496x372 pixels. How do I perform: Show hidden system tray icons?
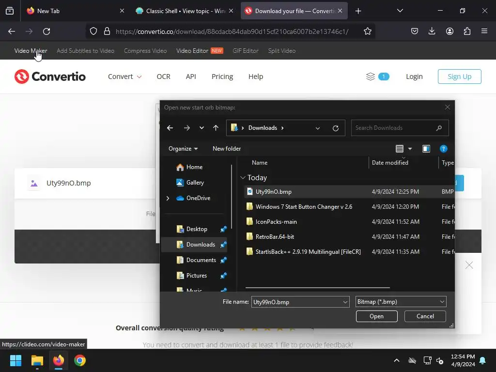(396, 360)
